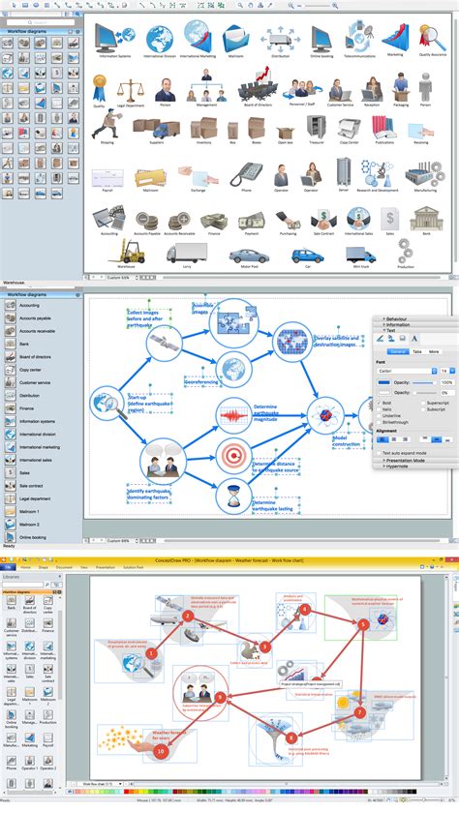Viewport: 459px width, 813px height.
Task: Select the Payroll shape in Windows library panel
Action: (x=47, y=739)
